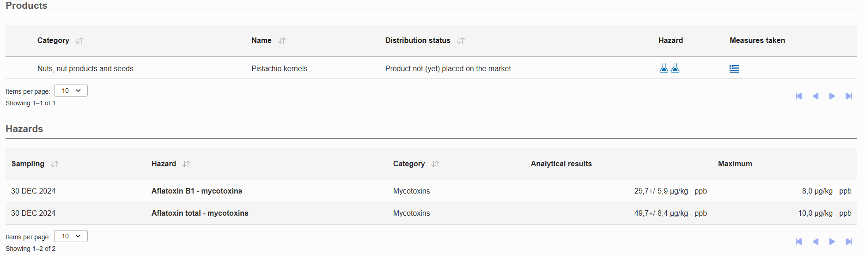Open Aflatoxin B1 - mycotoxins hazard entry
This screenshot has width=865, height=255.
coord(197,191)
